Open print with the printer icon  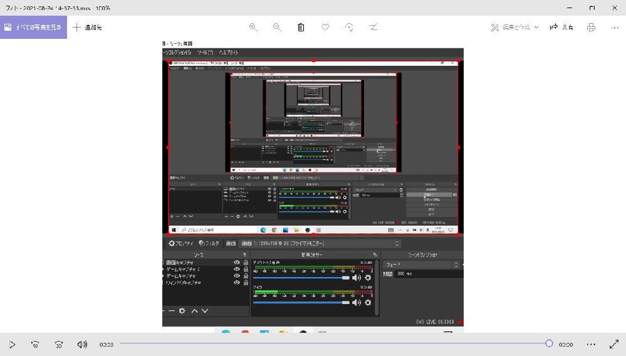coord(592,27)
